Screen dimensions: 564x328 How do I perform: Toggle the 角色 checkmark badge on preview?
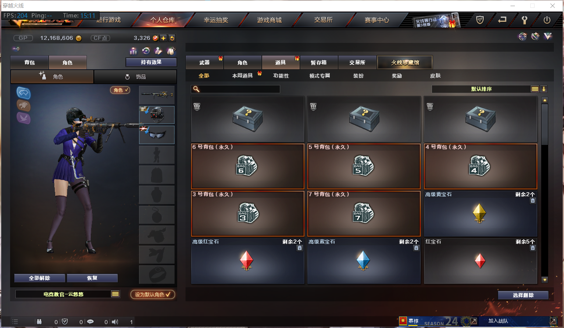point(120,90)
